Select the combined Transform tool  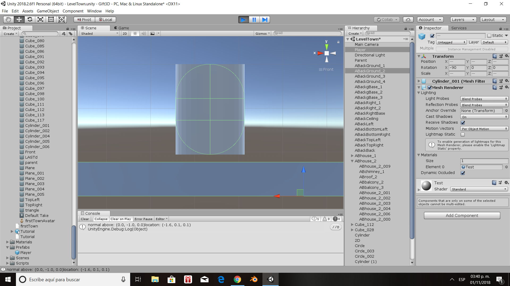(x=62, y=19)
